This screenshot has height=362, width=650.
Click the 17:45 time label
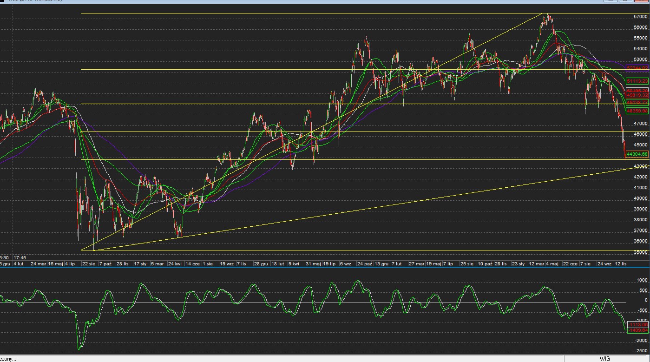click(x=20, y=257)
